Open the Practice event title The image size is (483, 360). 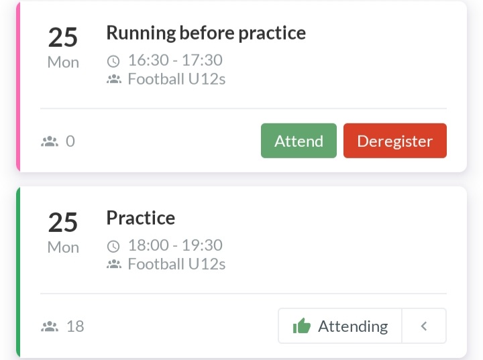[141, 218]
